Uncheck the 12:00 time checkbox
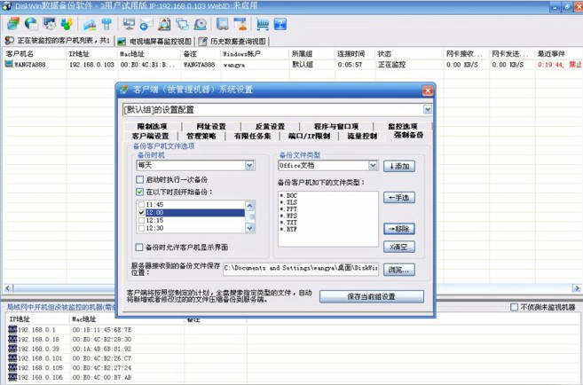 (x=141, y=213)
